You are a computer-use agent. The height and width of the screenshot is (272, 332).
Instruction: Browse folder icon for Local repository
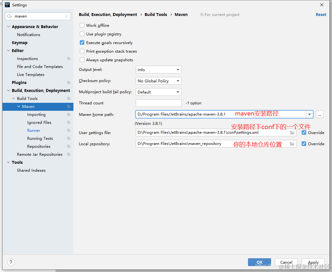[x=292, y=144]
